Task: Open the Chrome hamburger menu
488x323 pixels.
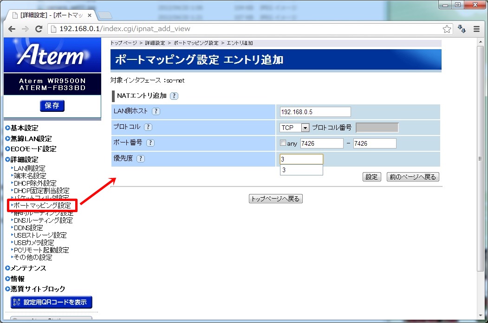Action: pyautogui.click(x=476, y=29)
